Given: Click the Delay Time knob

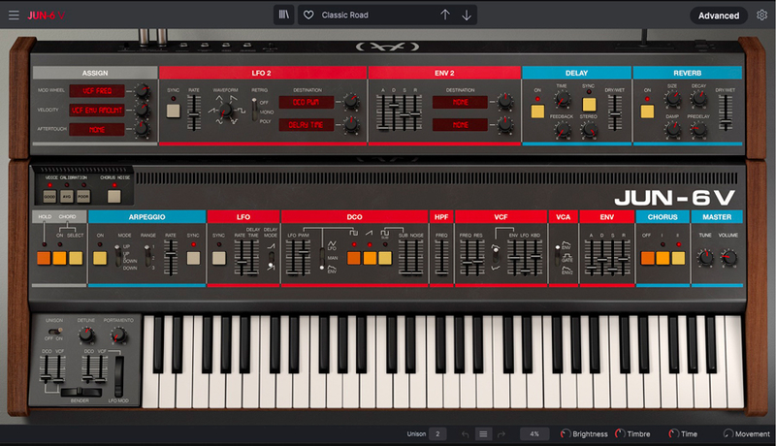Looking at the screenshot, I should (562, 100).
